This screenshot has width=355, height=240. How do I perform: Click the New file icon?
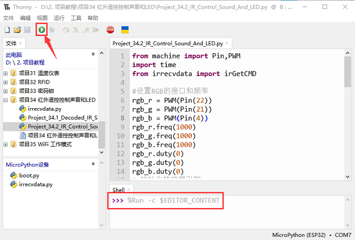7,30
